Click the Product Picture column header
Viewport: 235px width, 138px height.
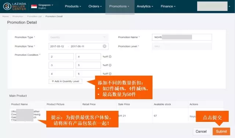tap(55, 104)
